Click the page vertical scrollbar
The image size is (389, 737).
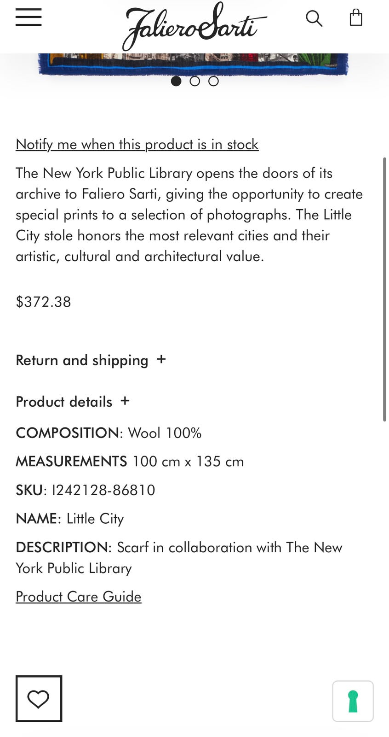tap(384, 289)
